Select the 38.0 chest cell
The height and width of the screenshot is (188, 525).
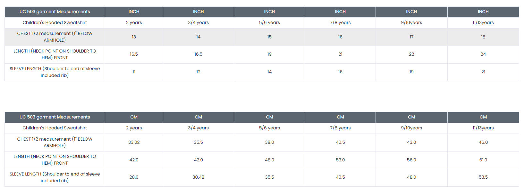pyautogui.click(x=269, y=142)
